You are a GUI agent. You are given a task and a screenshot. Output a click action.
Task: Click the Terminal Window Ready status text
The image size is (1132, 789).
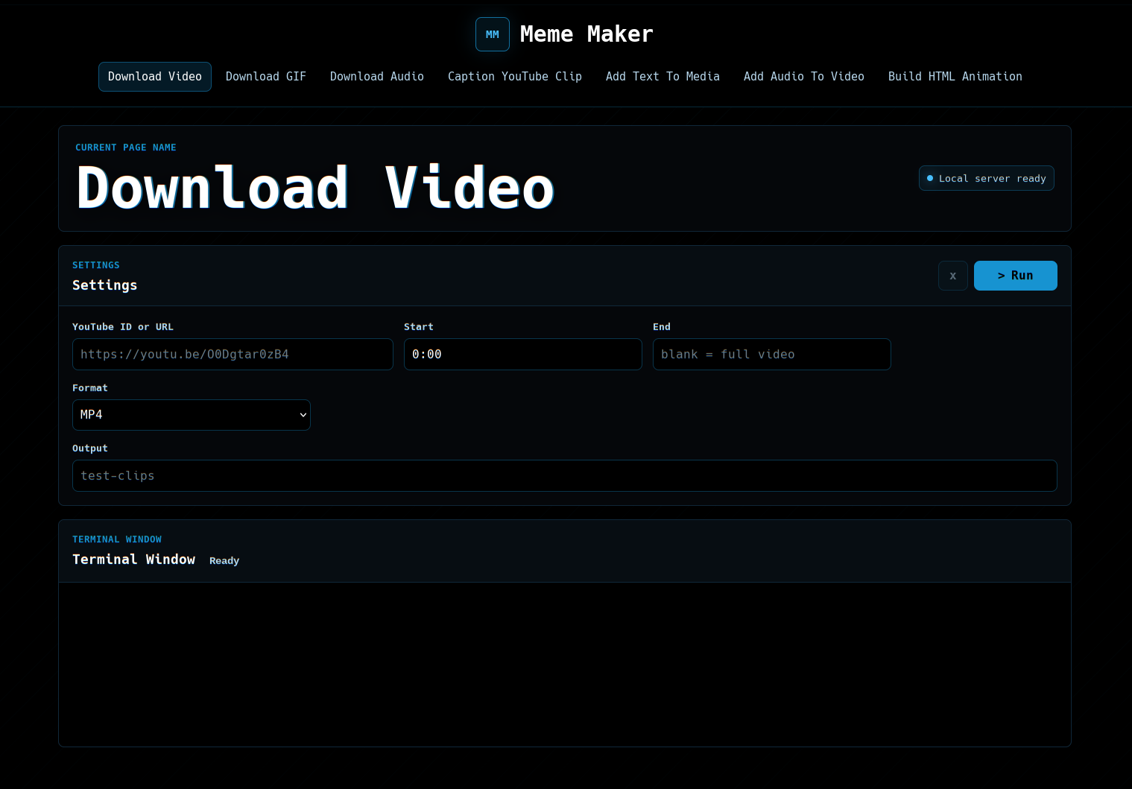[x=224, y=561]
